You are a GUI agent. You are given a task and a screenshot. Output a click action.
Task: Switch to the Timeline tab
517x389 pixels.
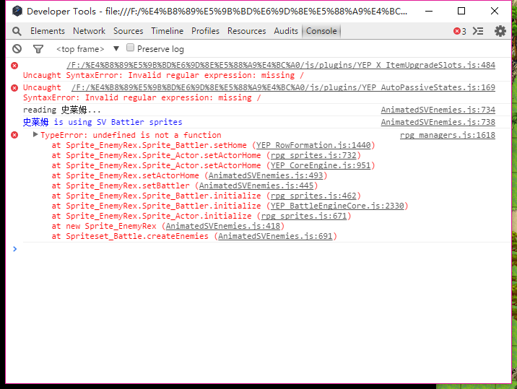tap(168, 31)
